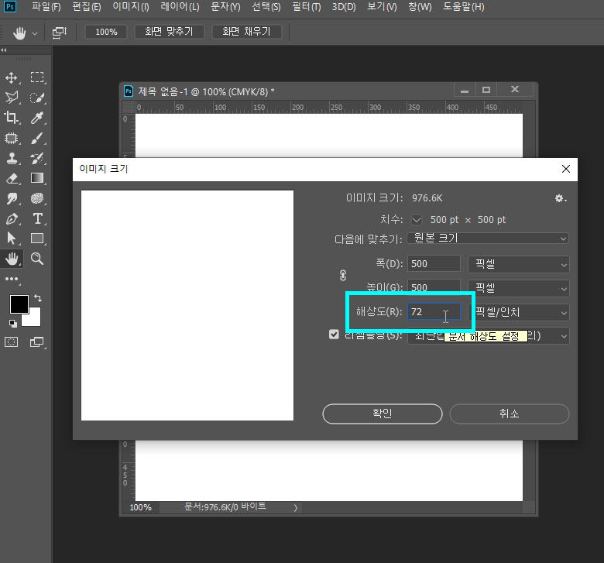
Task: Select the History Brush tool
Action: coord(37,158)
